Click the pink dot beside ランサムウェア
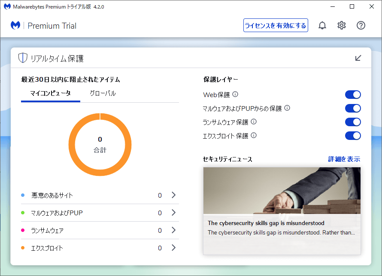382x276 pixels. point(23,230)
